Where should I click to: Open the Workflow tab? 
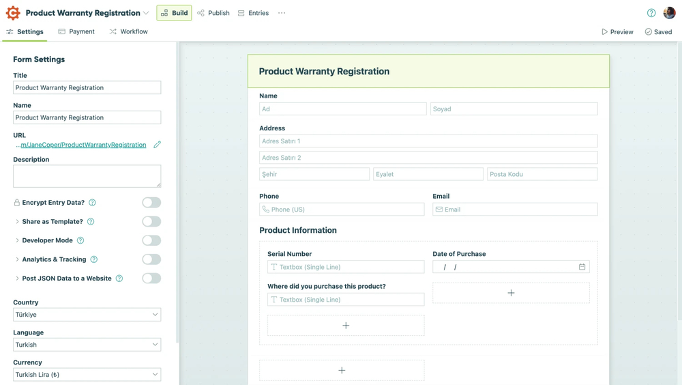click(x=128, y=32)
